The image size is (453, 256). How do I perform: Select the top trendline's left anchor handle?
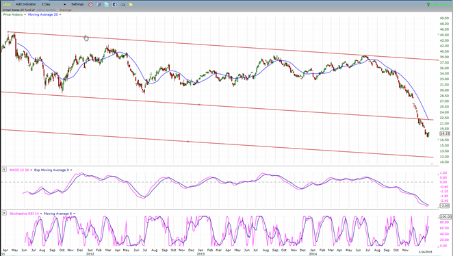click(8, 31)
